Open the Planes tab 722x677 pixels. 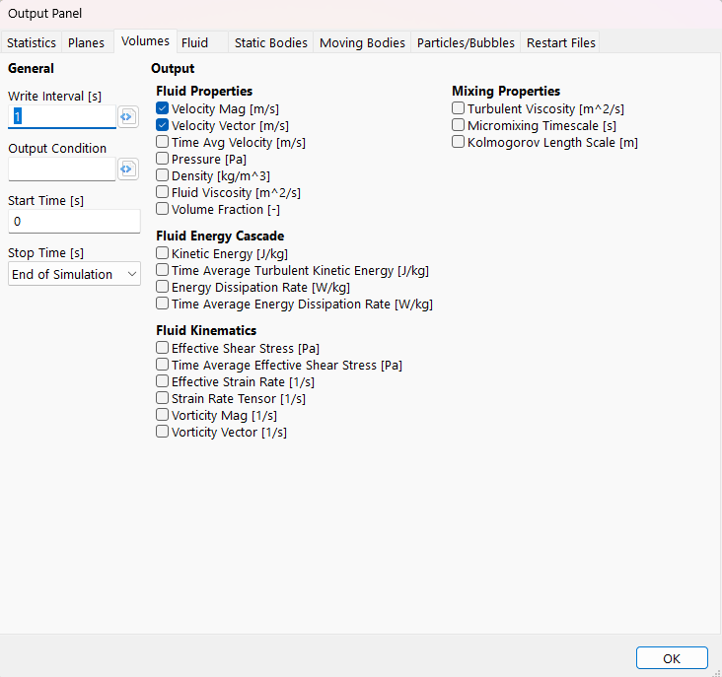86,43
